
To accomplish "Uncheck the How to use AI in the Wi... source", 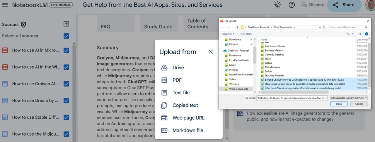I will tap(66, 67).
